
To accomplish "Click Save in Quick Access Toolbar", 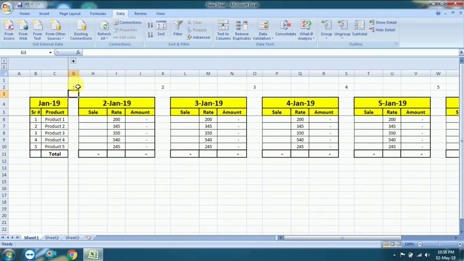I will point(20,5).
